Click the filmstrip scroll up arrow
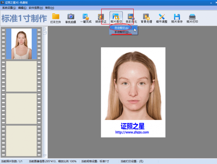 click(x=45, y=29)
